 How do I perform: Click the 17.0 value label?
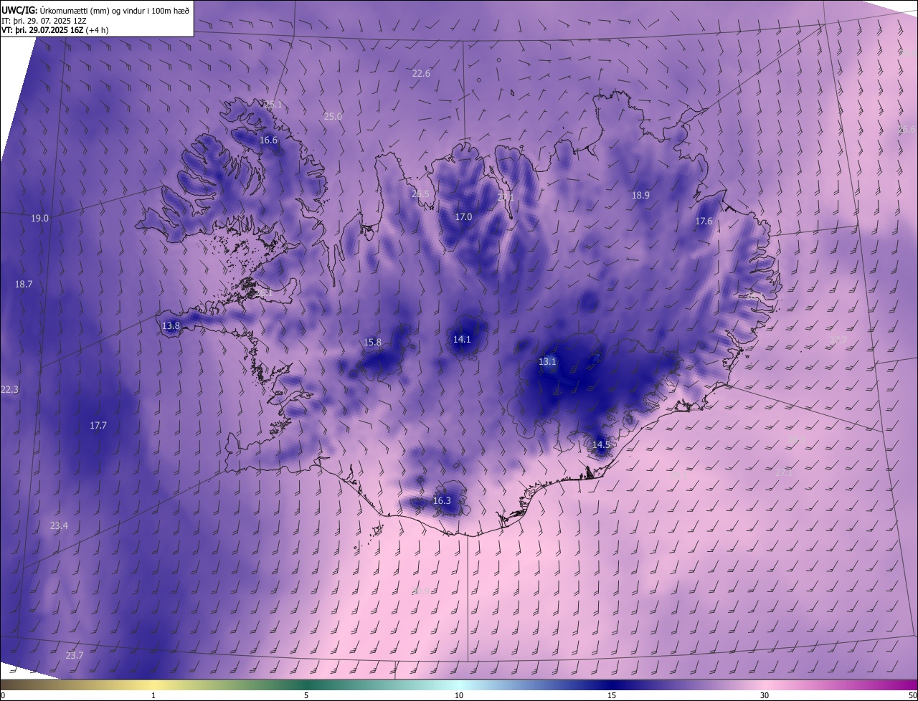[463, 216]
